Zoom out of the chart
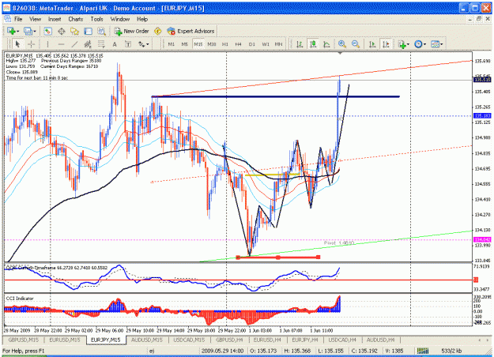 click(x=356, y=44)
